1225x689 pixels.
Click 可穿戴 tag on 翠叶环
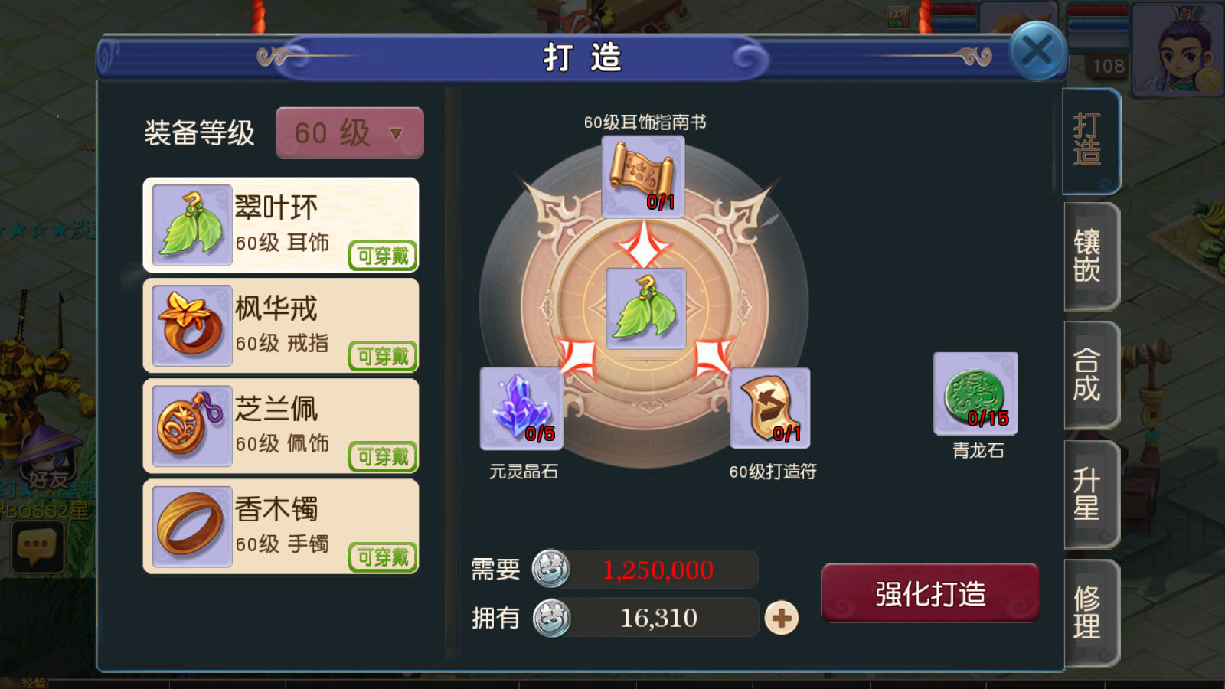point(383,256)
